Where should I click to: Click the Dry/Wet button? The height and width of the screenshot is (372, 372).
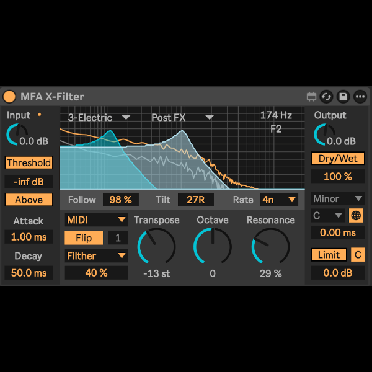pyautogui.click(x=338, y=159)
